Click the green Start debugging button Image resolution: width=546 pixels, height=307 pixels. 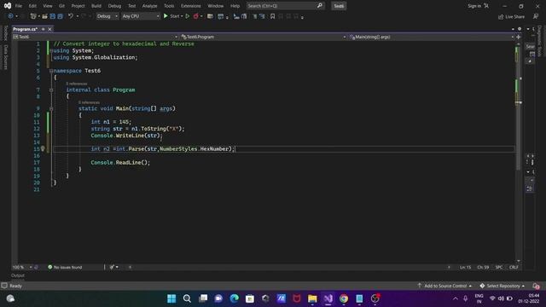[x=166, y=16]
